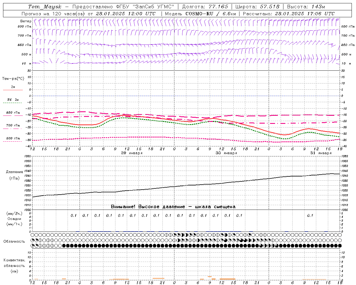Click the '29 января' date label
The width and height of the screenshot is (356, 285).
click(x=132, y=153)
